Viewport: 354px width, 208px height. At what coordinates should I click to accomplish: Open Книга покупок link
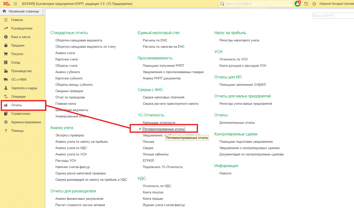153,192
